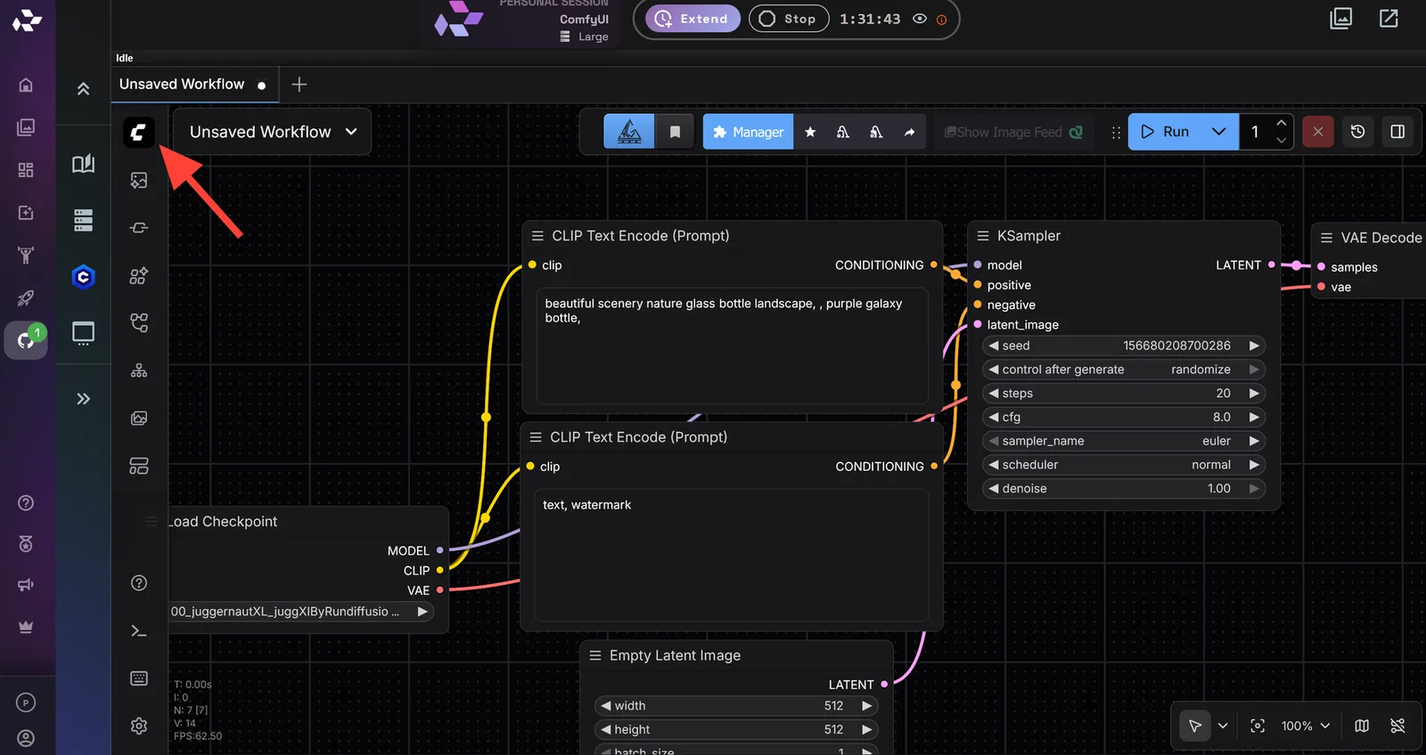The height and width of the screenshot is (755, 1426).
Task: Open the settings gear in ComfyUI sidebar
Action: pyautogui.click(x=139, y=726)
